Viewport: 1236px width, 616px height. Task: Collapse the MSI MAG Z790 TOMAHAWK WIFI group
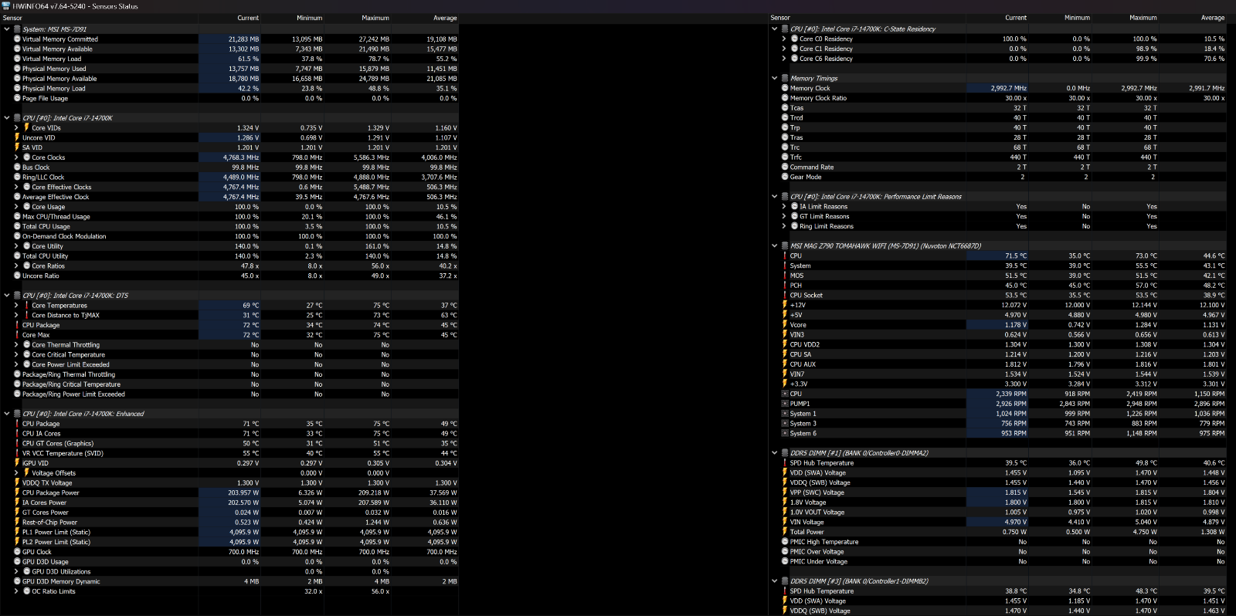tap(775, 246)
